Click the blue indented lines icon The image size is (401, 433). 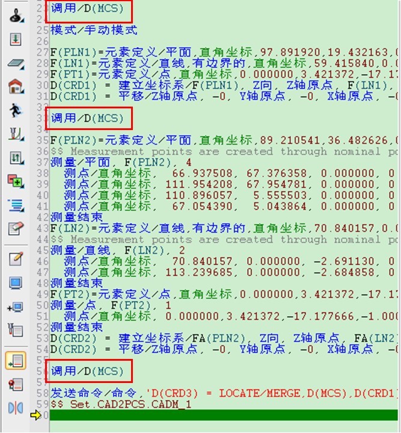pos(15,205)
